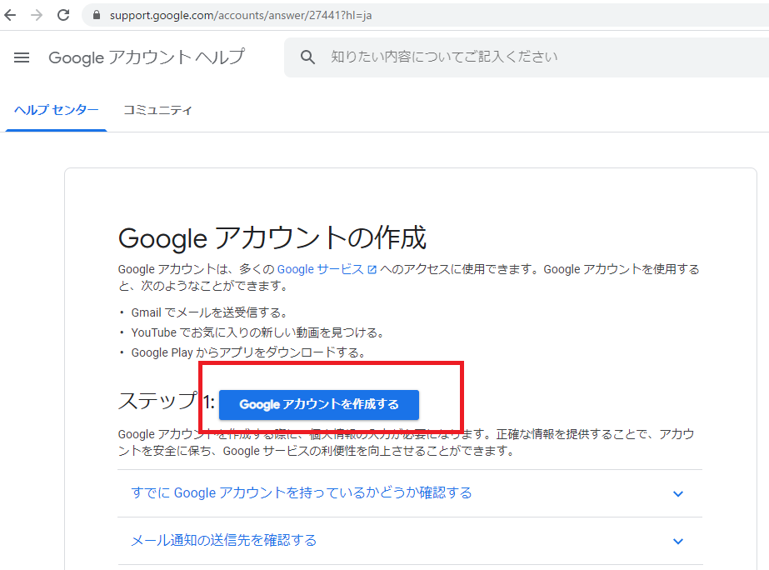Viewport: 769px width, 570px height.
Task: Select the ヘルプ センター tab
Action: (x=57, y=110)
